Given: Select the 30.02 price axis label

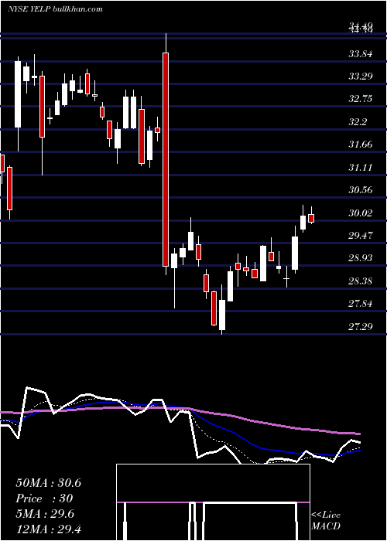Looking at the screenshot, I should pyautogui.click(x=361, y=213).
